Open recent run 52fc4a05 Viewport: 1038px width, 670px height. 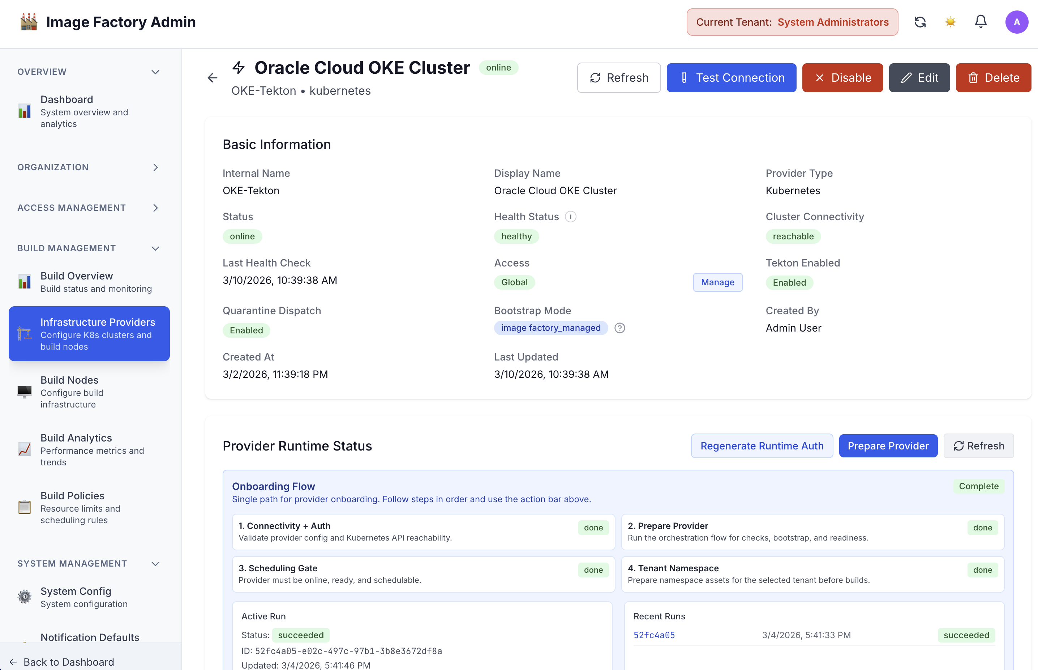tap(654, 635)
